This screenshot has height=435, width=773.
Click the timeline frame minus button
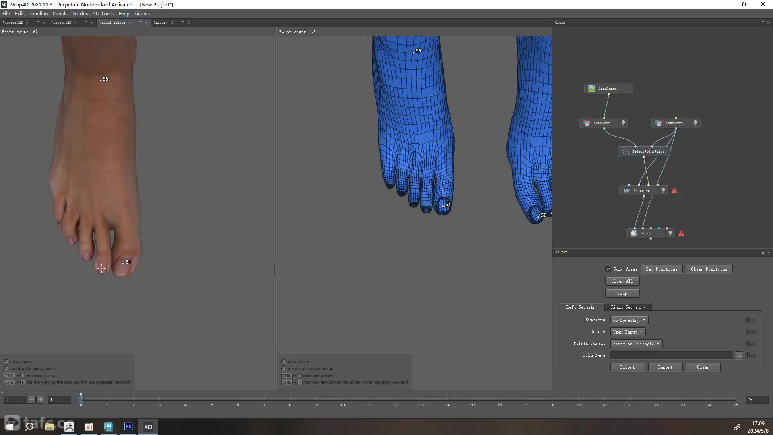(32, 400)
